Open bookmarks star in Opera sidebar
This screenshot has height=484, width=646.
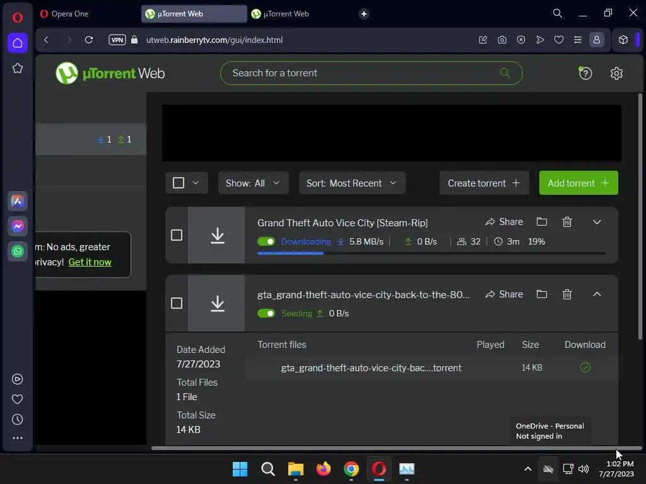pyautogui.click(x=17, y=68)
